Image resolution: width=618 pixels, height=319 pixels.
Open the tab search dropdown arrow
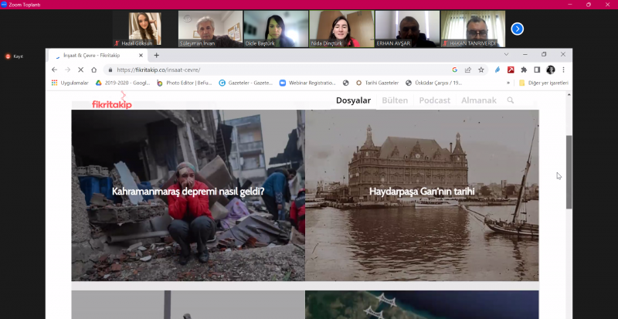(x=506, y=55)
